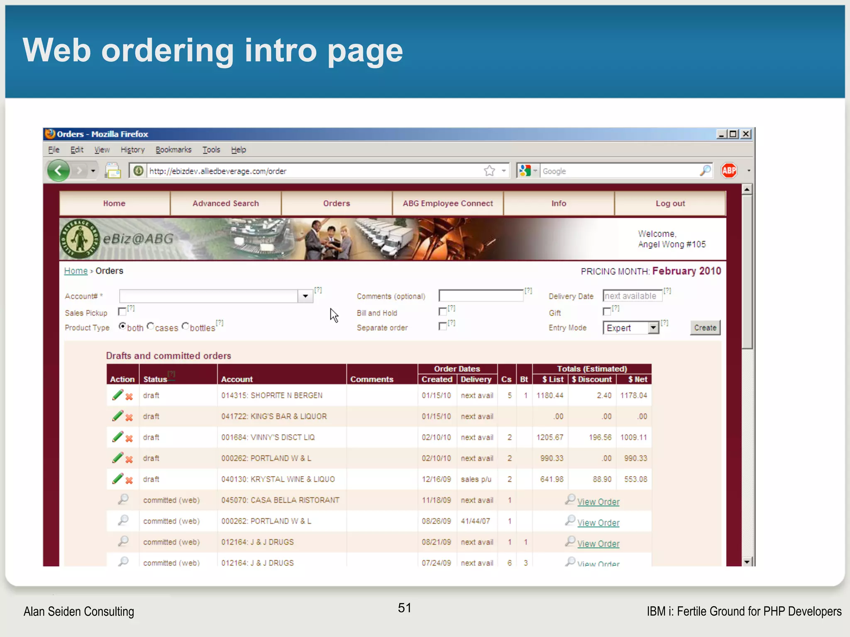Click the help [?] marker next to Account#
850x637 pixels.
pos(318,290)
